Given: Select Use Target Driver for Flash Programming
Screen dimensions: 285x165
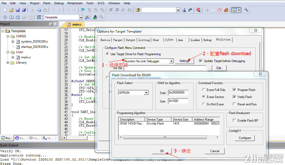Looking at the screenshot, I should pyautogui.click(x=107, y=54).
